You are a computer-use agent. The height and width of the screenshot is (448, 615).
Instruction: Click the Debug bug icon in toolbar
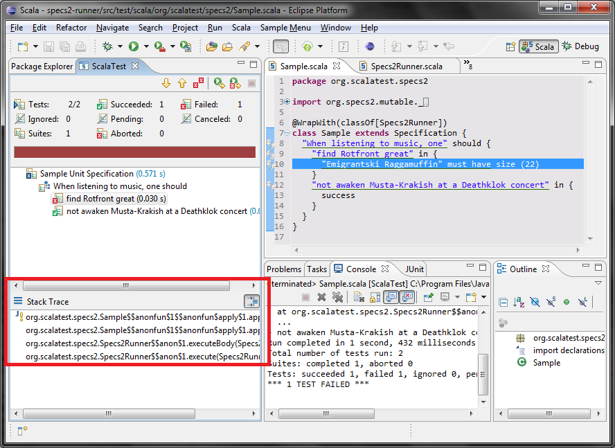pyautogui.click(x=107, y=46)
